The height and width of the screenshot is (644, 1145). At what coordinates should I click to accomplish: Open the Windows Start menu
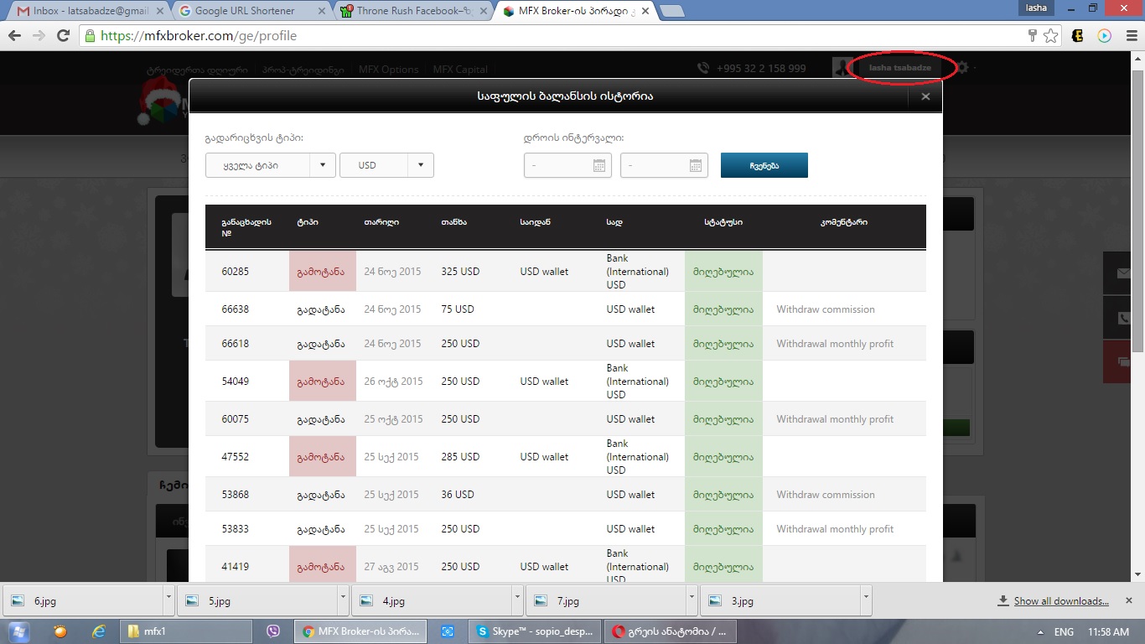pyautogui.click(x=17, y=631)
